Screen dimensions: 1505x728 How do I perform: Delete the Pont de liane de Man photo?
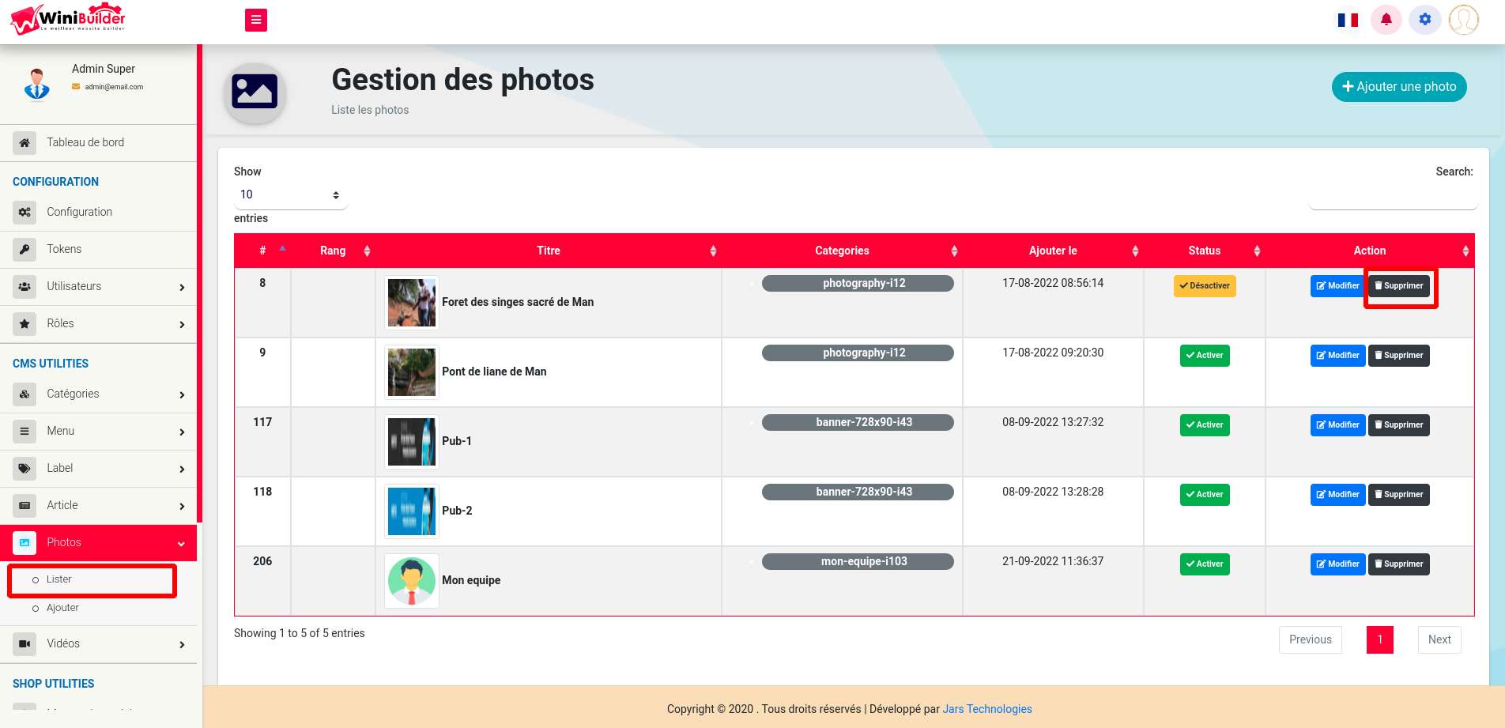[1398, 356]
